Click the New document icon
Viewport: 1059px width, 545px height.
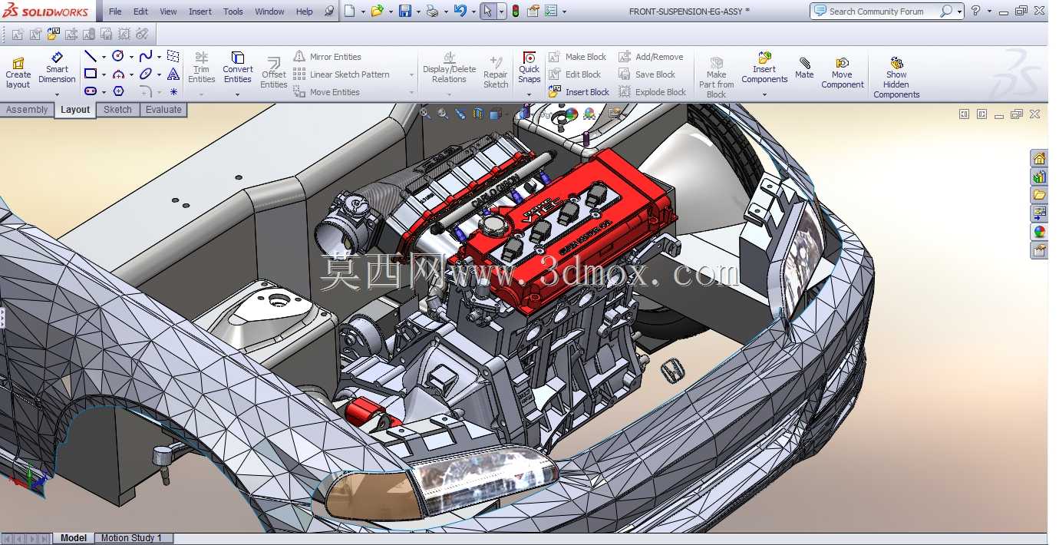[x=350, y=11]
